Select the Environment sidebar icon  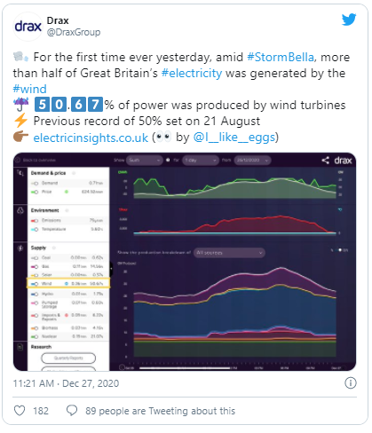tap(20, 210)
